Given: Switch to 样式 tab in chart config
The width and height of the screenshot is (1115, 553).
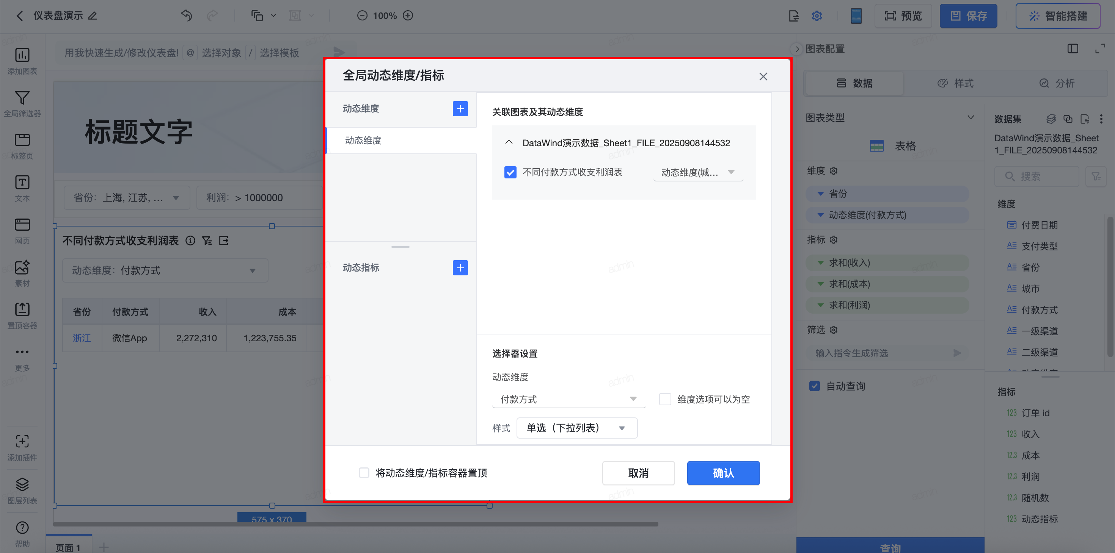Looking at the screenshot, I should pos(956,83).
